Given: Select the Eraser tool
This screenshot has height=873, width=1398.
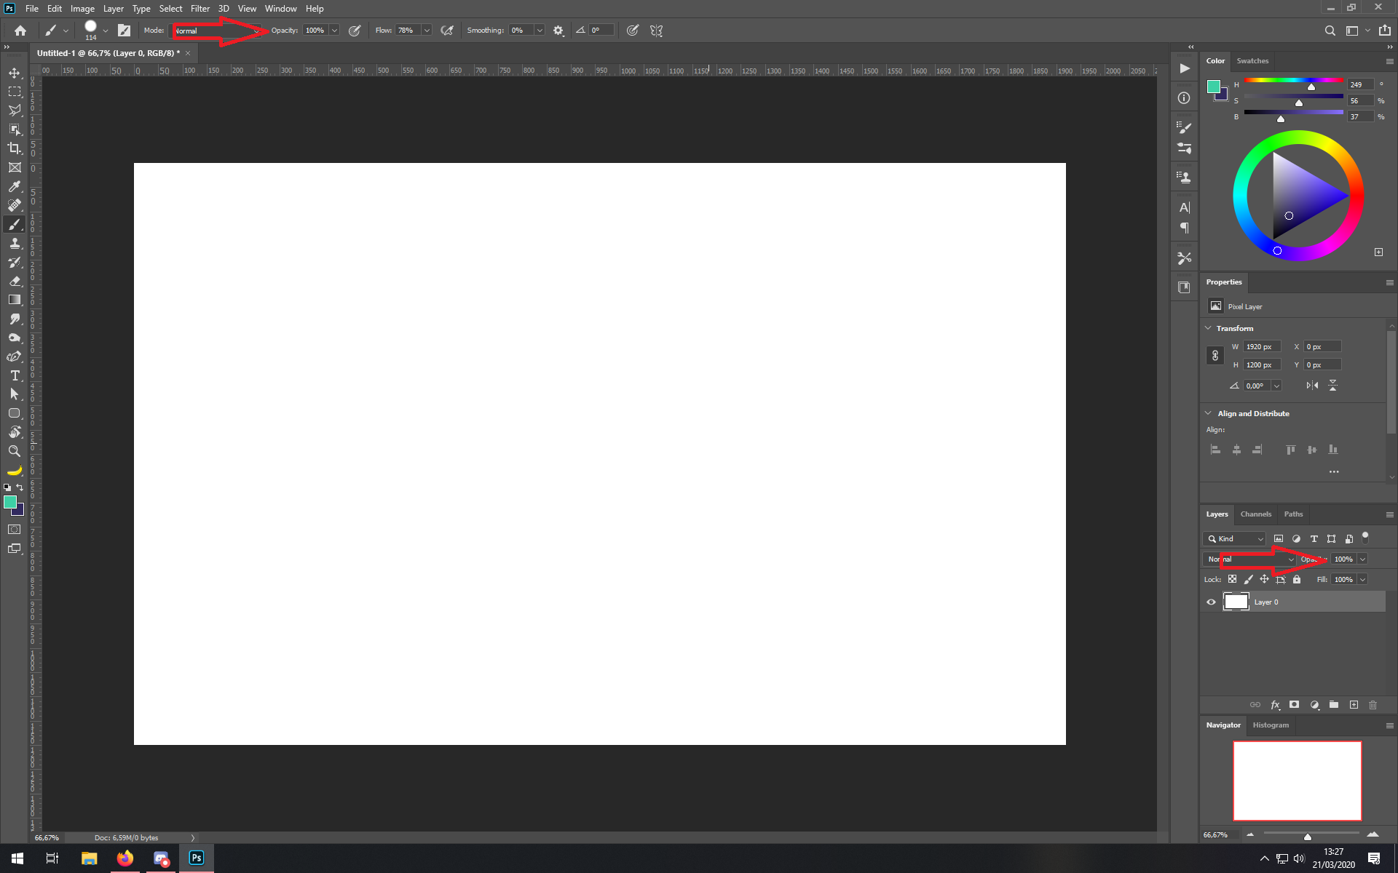Looking at the screenshot, I should (x=14, y=281).
